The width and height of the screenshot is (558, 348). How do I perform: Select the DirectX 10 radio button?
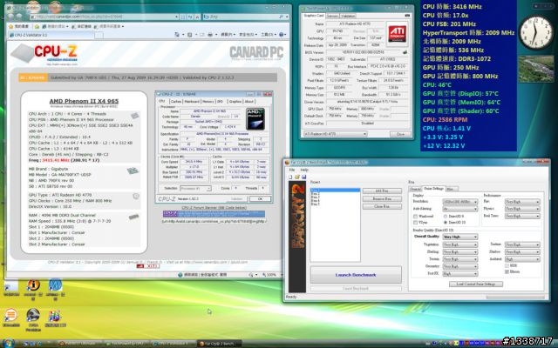coord(446,223)
